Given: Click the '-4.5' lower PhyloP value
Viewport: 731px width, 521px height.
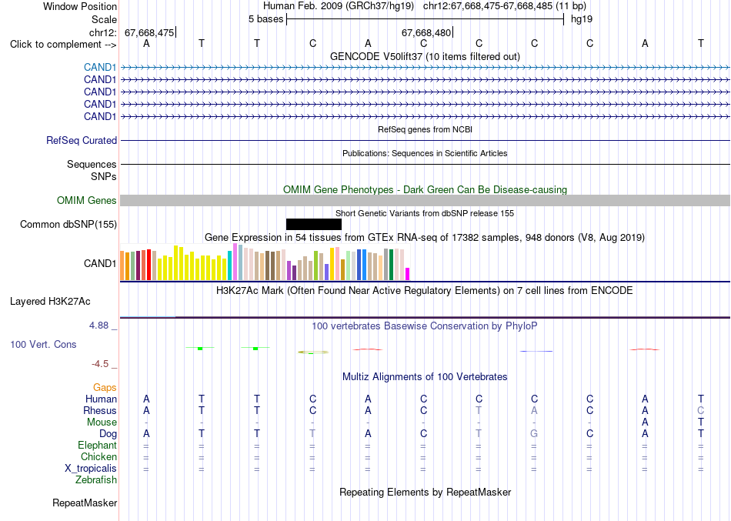Looking at the screenshot, I should pos(100,364).
